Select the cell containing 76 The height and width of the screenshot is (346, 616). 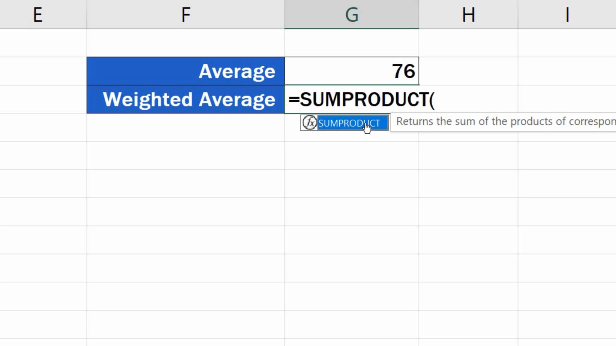pyautogui.click(x=351, y=71)
